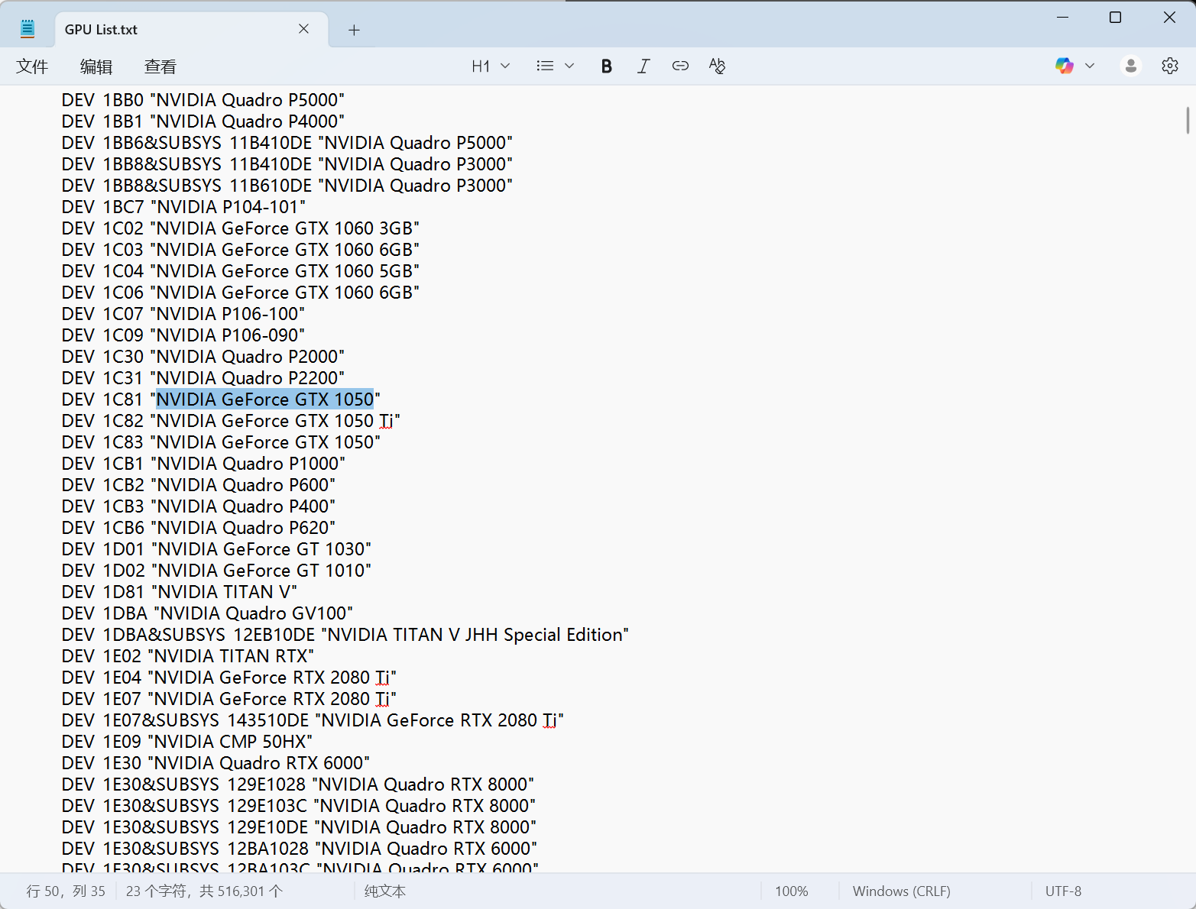The height and width of the screenshot is (909, 1196).
Task: Expand the list style dropdown arrow
Action: (569, 66)
